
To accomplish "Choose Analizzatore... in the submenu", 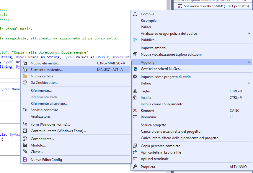I will [x=76, y=117].
